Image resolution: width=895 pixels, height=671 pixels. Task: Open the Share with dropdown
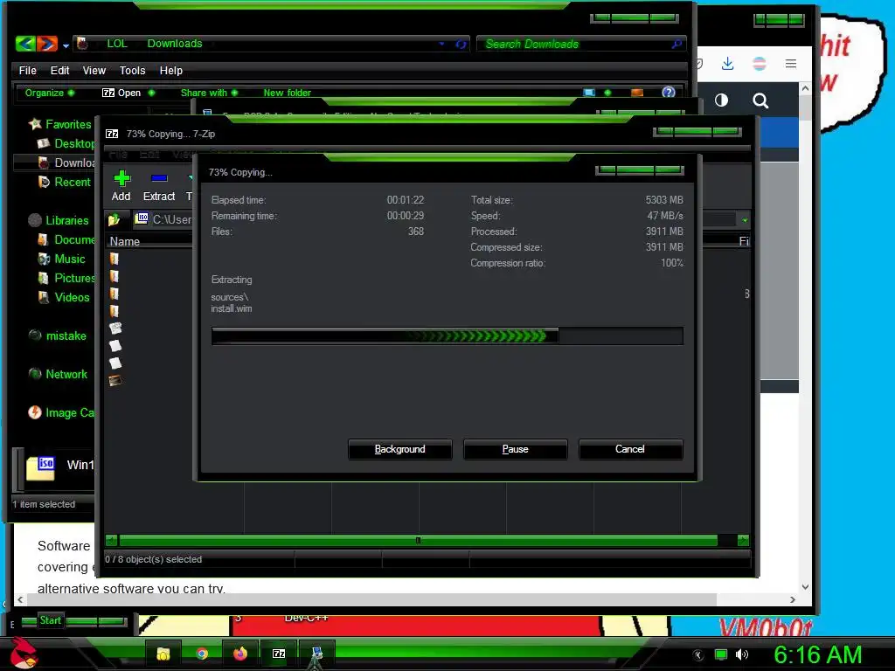[x=209, y=93]
